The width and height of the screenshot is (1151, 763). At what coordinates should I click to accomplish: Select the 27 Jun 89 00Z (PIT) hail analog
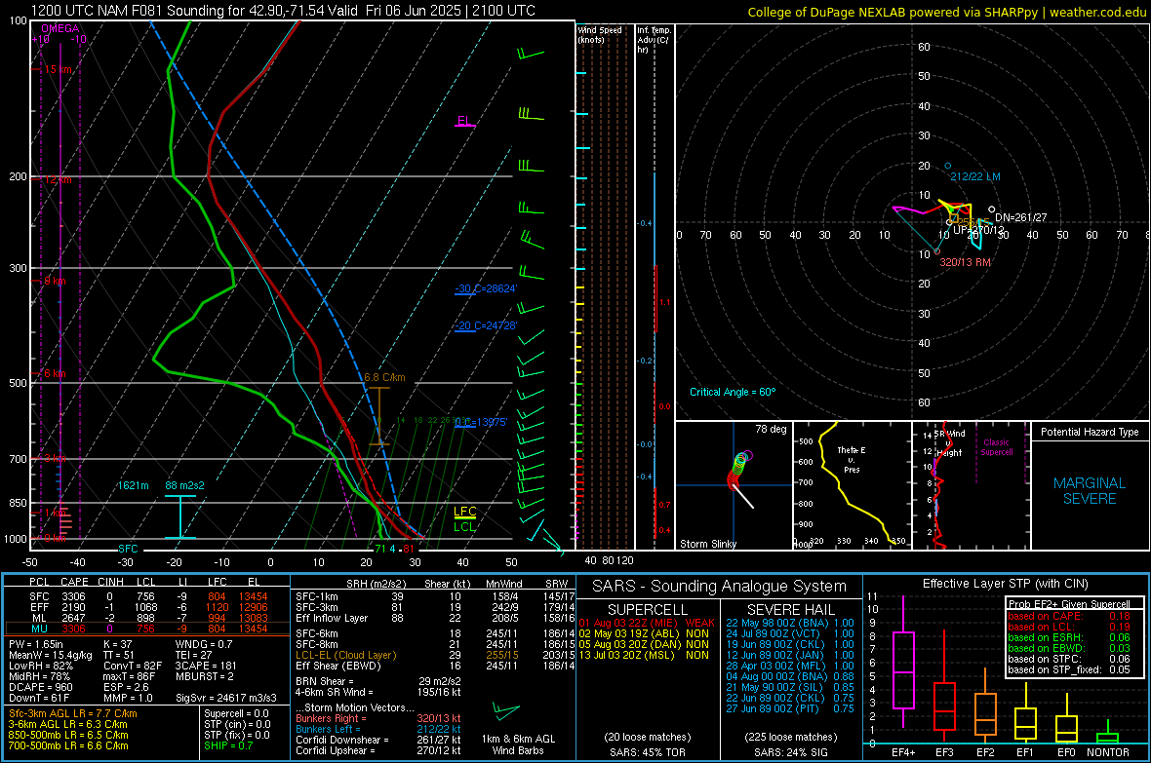pos(790,708)
